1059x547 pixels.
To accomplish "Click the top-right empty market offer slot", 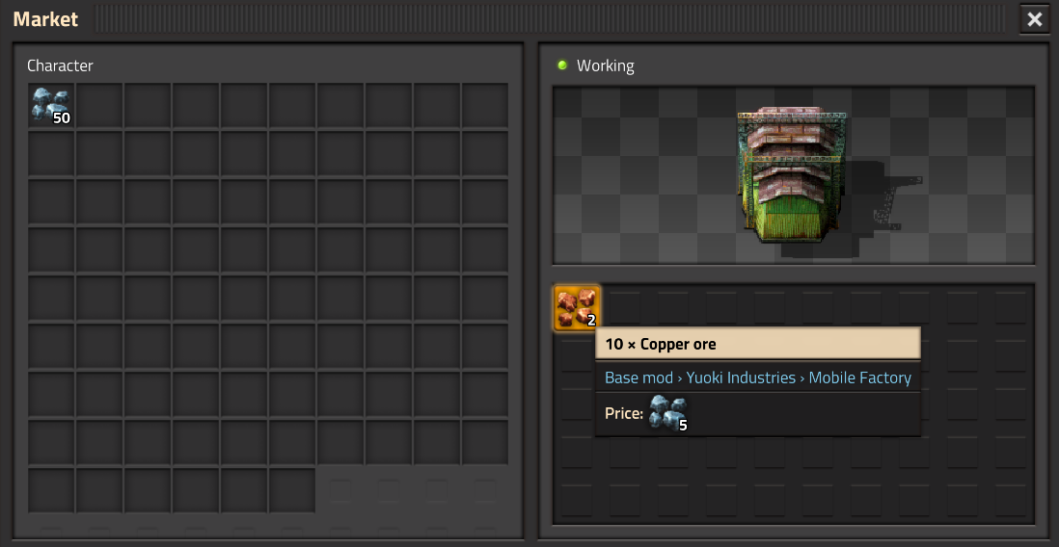I will [1011, 308].
